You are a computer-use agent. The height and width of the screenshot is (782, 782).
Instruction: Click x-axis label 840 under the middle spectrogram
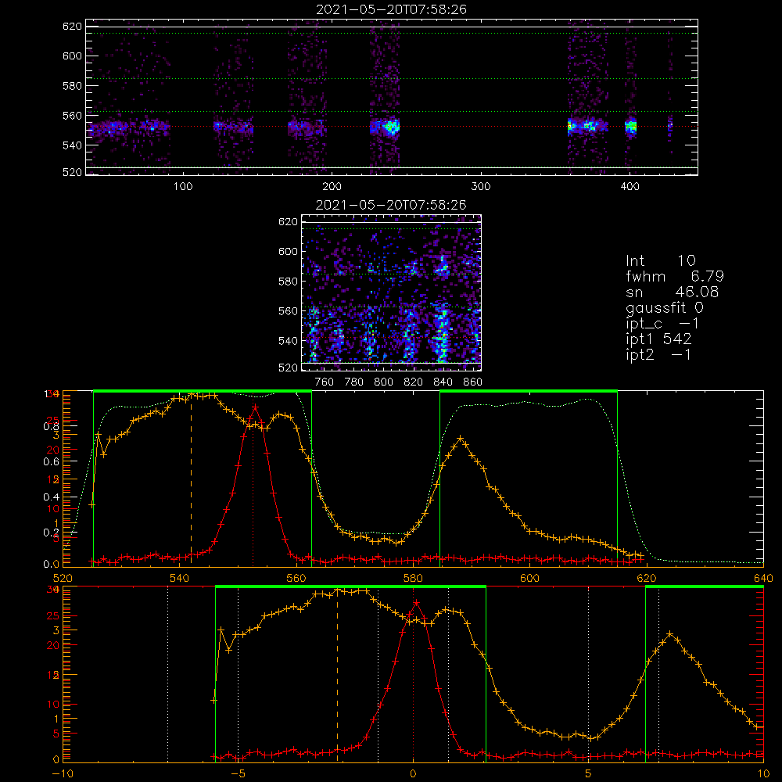pos(443,382)
